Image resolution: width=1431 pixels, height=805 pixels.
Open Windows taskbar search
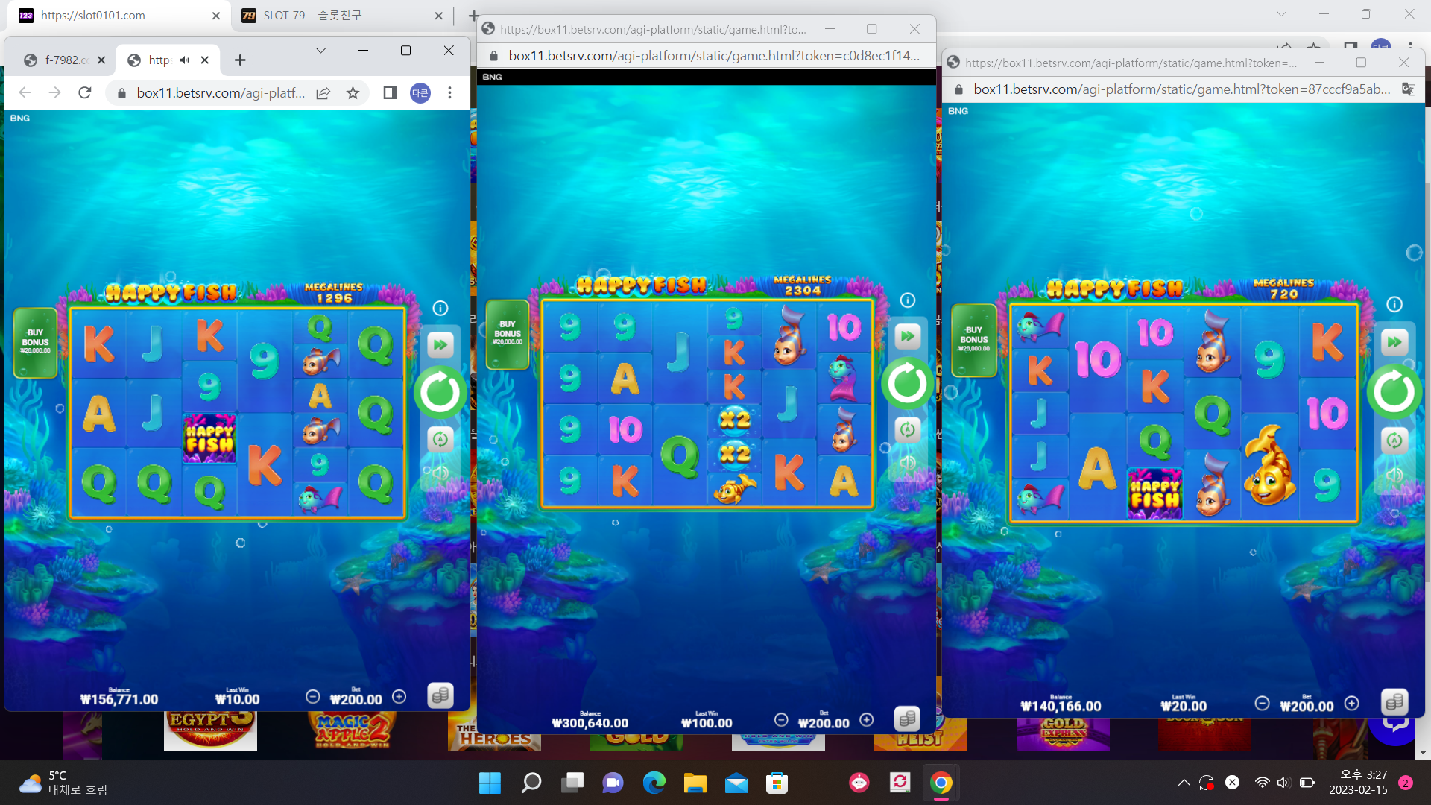(531, 783)
